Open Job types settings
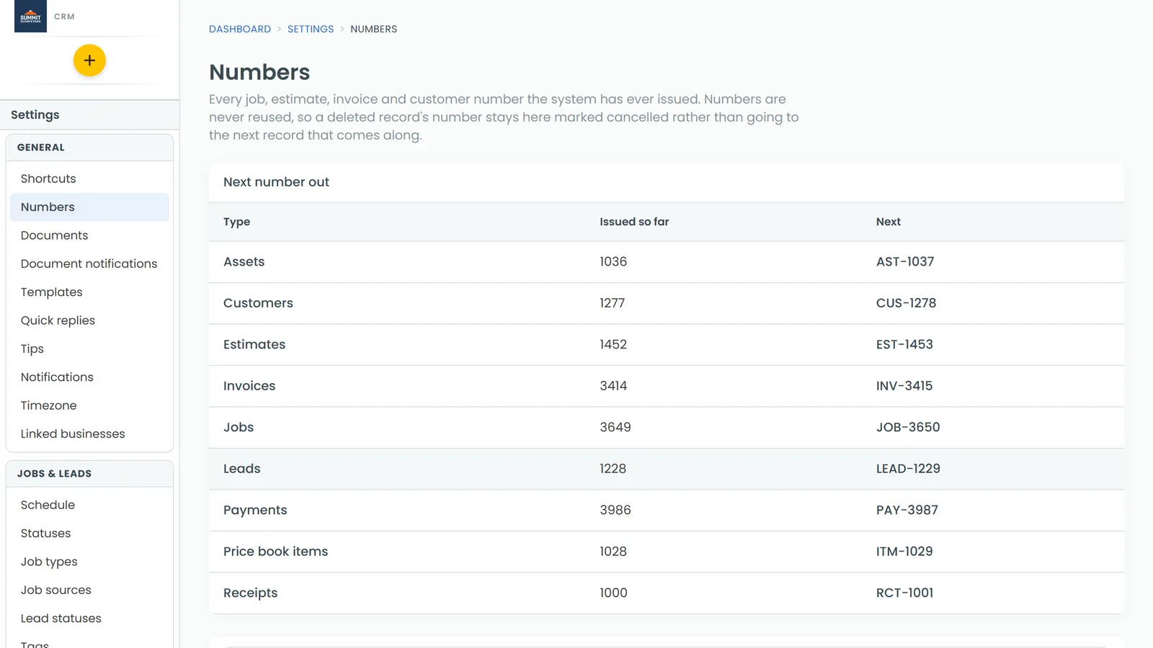Screen dimensions: 1153x648 [x=89, y=562]
